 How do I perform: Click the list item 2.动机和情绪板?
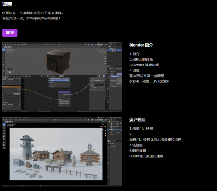[x=141, y=60]
